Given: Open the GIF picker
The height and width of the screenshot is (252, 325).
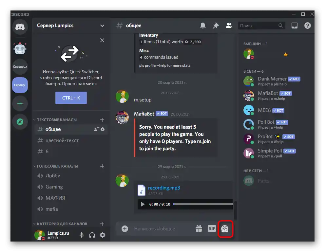Looking at the screenshot, I should coord(212,228).
